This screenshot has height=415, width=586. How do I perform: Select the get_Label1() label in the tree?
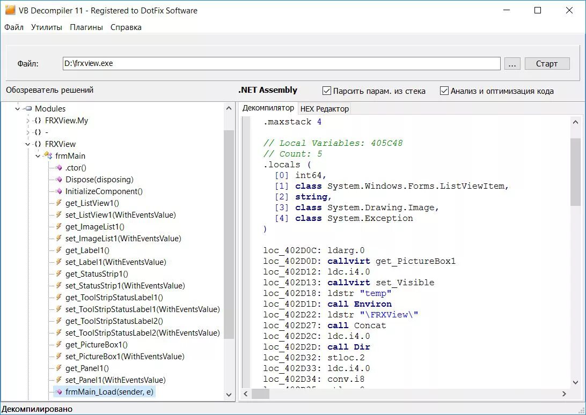(87, 250)
